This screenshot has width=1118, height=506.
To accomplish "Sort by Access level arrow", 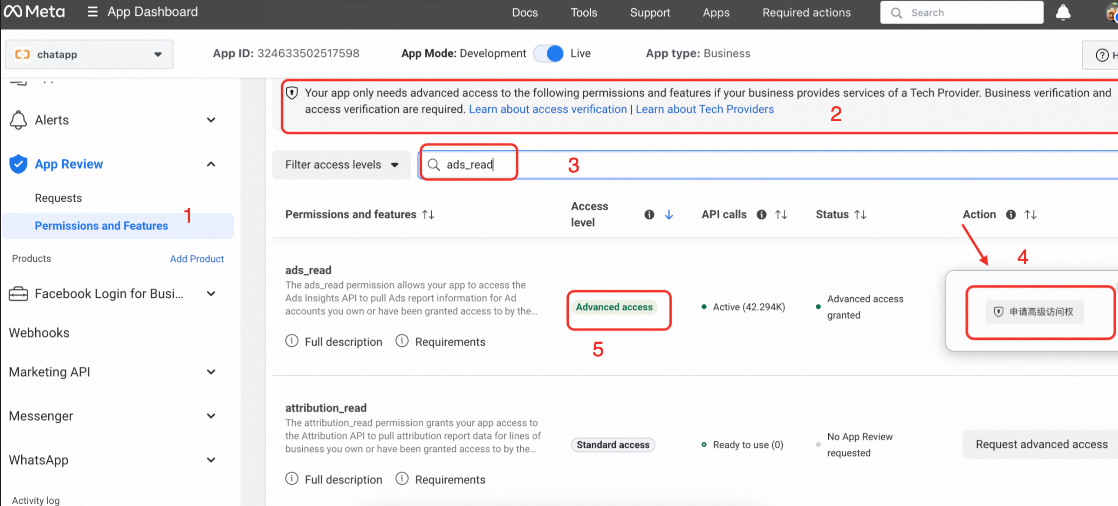I will [x=668, y=214].
